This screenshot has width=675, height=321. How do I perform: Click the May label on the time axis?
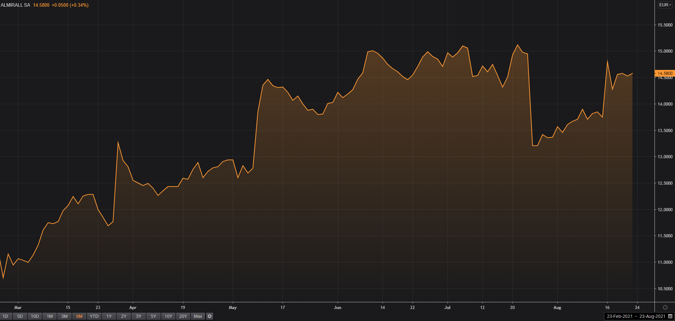point(233,308)
